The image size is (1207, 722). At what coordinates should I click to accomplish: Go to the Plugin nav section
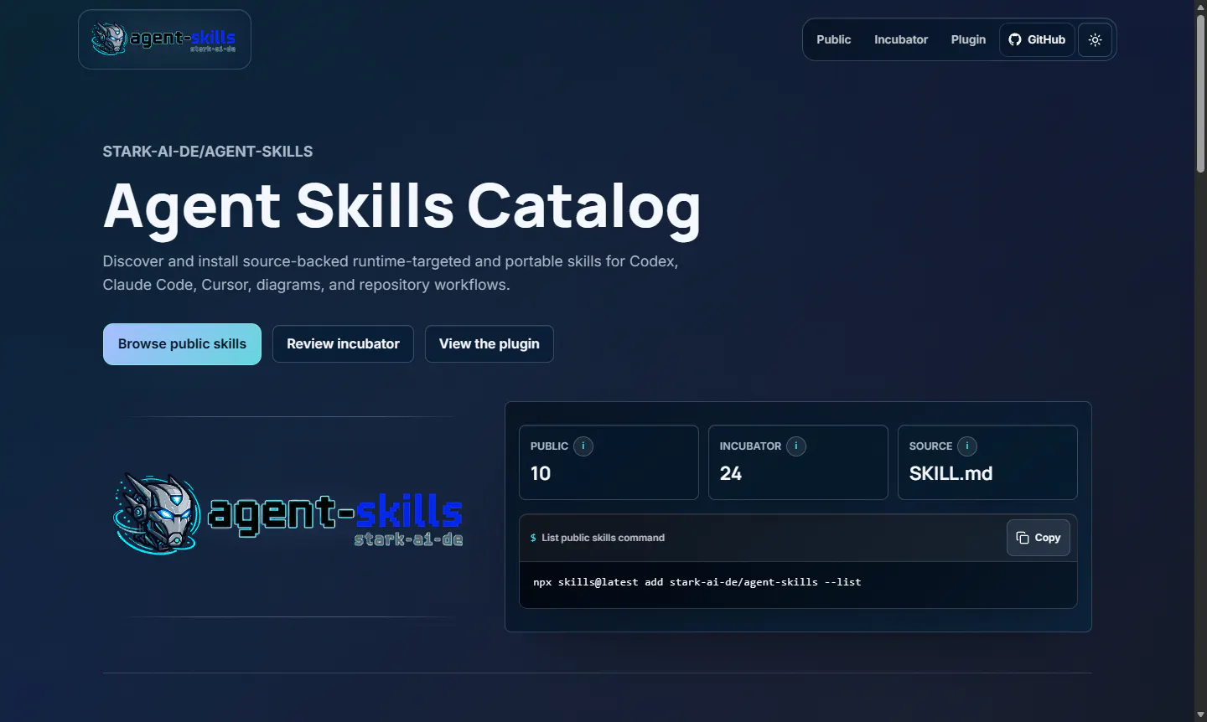(968, 39)
